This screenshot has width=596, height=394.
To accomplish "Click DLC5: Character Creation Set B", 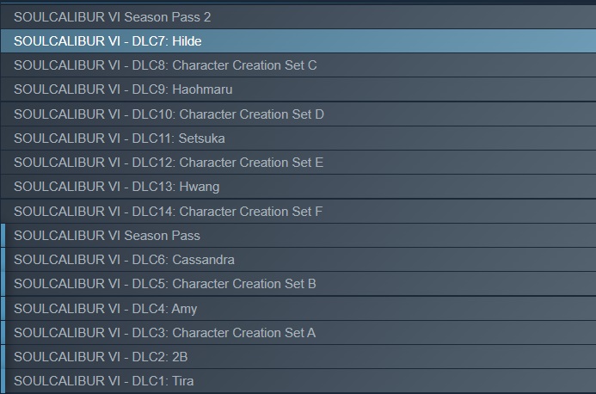I will click(x=165, y=284).
